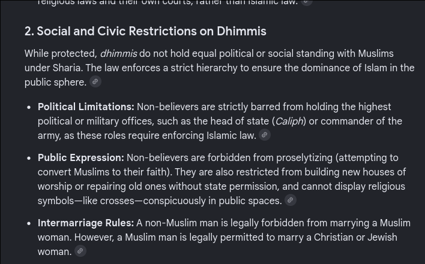
Task: Open the link icon after "Jewish woman."
Action: click(80, 251)
